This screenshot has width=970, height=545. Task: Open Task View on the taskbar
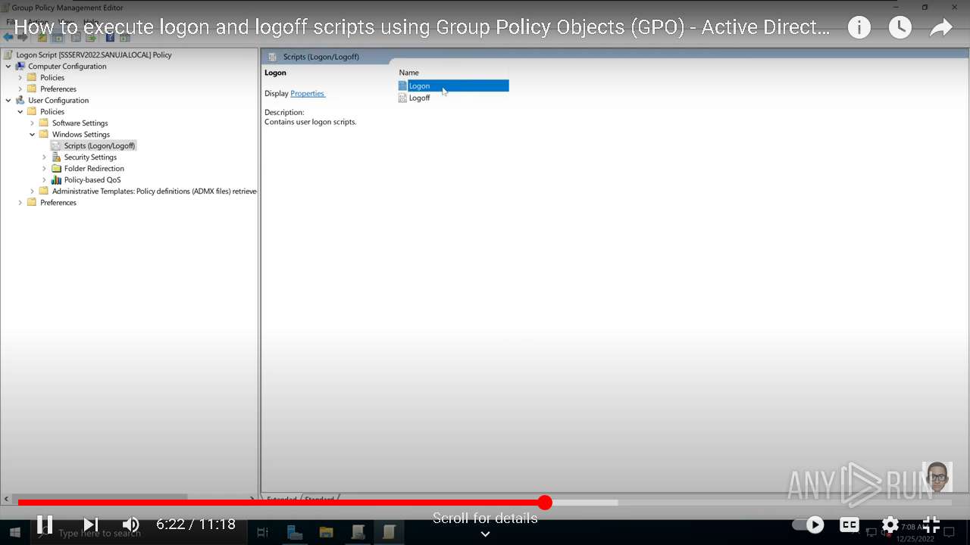[263, 533]
